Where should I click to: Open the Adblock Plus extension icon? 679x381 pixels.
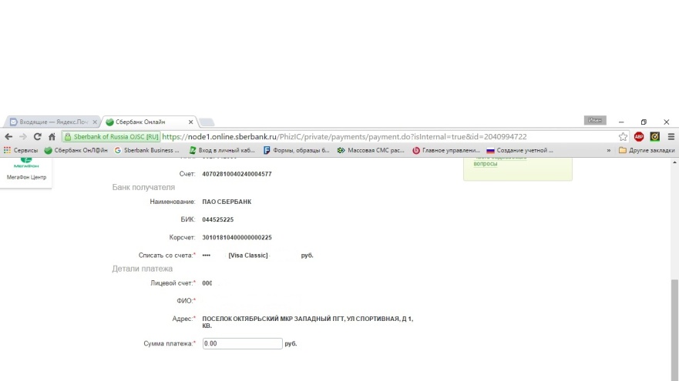(639, 136)
